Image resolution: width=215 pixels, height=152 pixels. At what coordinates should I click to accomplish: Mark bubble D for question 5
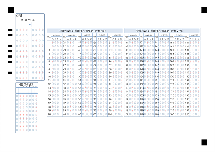tap(60, 57)
